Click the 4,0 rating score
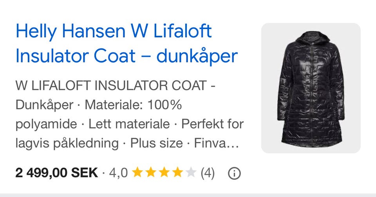 point(118,173)
